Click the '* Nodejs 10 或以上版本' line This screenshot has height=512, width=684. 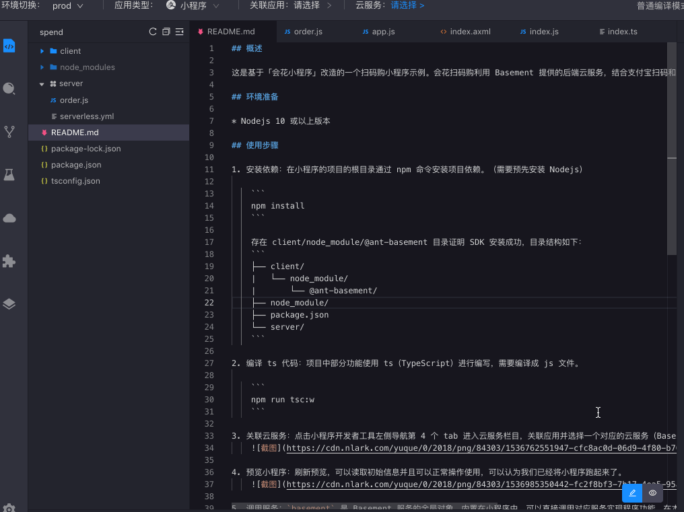pos(281,121)
